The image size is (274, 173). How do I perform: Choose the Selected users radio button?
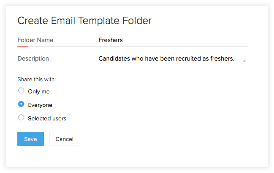[x=21, y=118]
